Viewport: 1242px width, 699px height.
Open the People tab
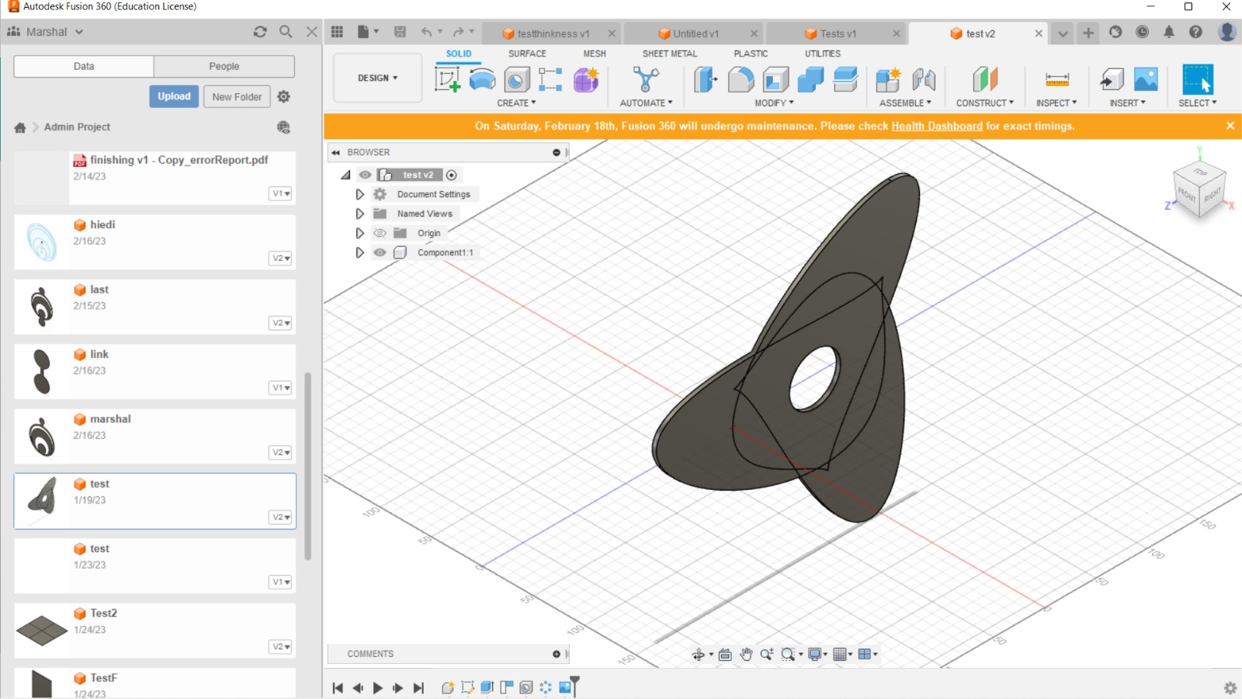[x=224, y=66]
